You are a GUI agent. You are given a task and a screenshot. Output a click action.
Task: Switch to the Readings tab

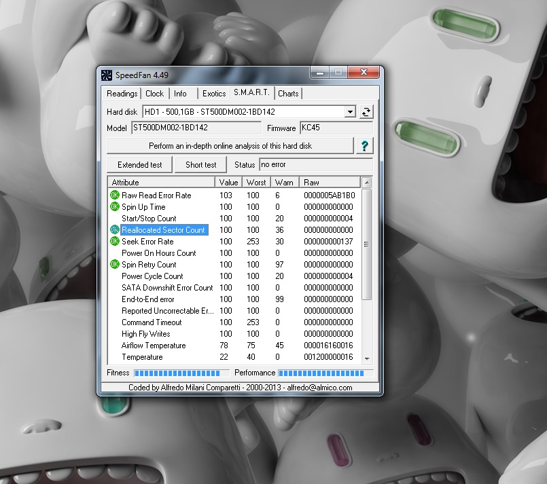point(122,94)
